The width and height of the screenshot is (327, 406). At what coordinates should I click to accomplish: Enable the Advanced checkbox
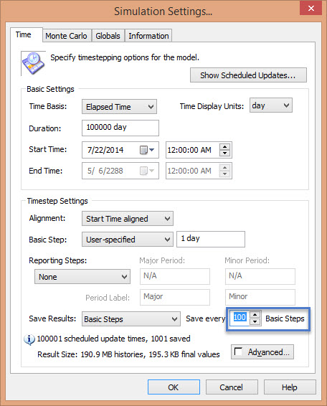pyautogui.click(x=238, y=351)
